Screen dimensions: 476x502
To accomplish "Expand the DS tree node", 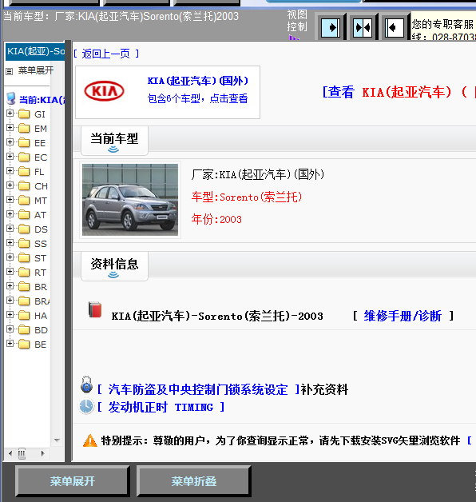I will (10, 229).
